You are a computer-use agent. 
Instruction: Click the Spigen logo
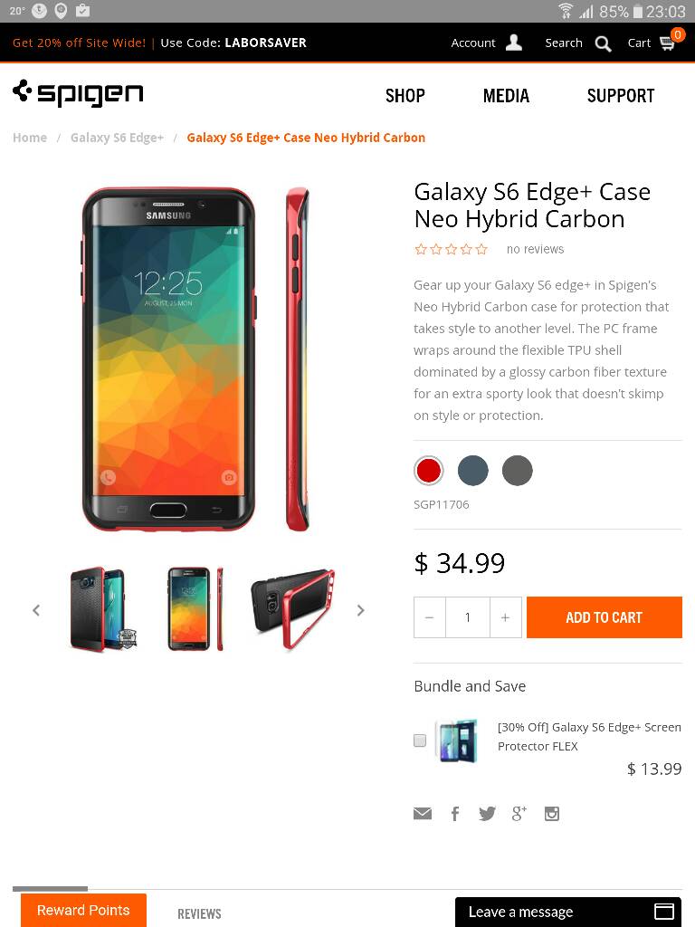(78, 93)
